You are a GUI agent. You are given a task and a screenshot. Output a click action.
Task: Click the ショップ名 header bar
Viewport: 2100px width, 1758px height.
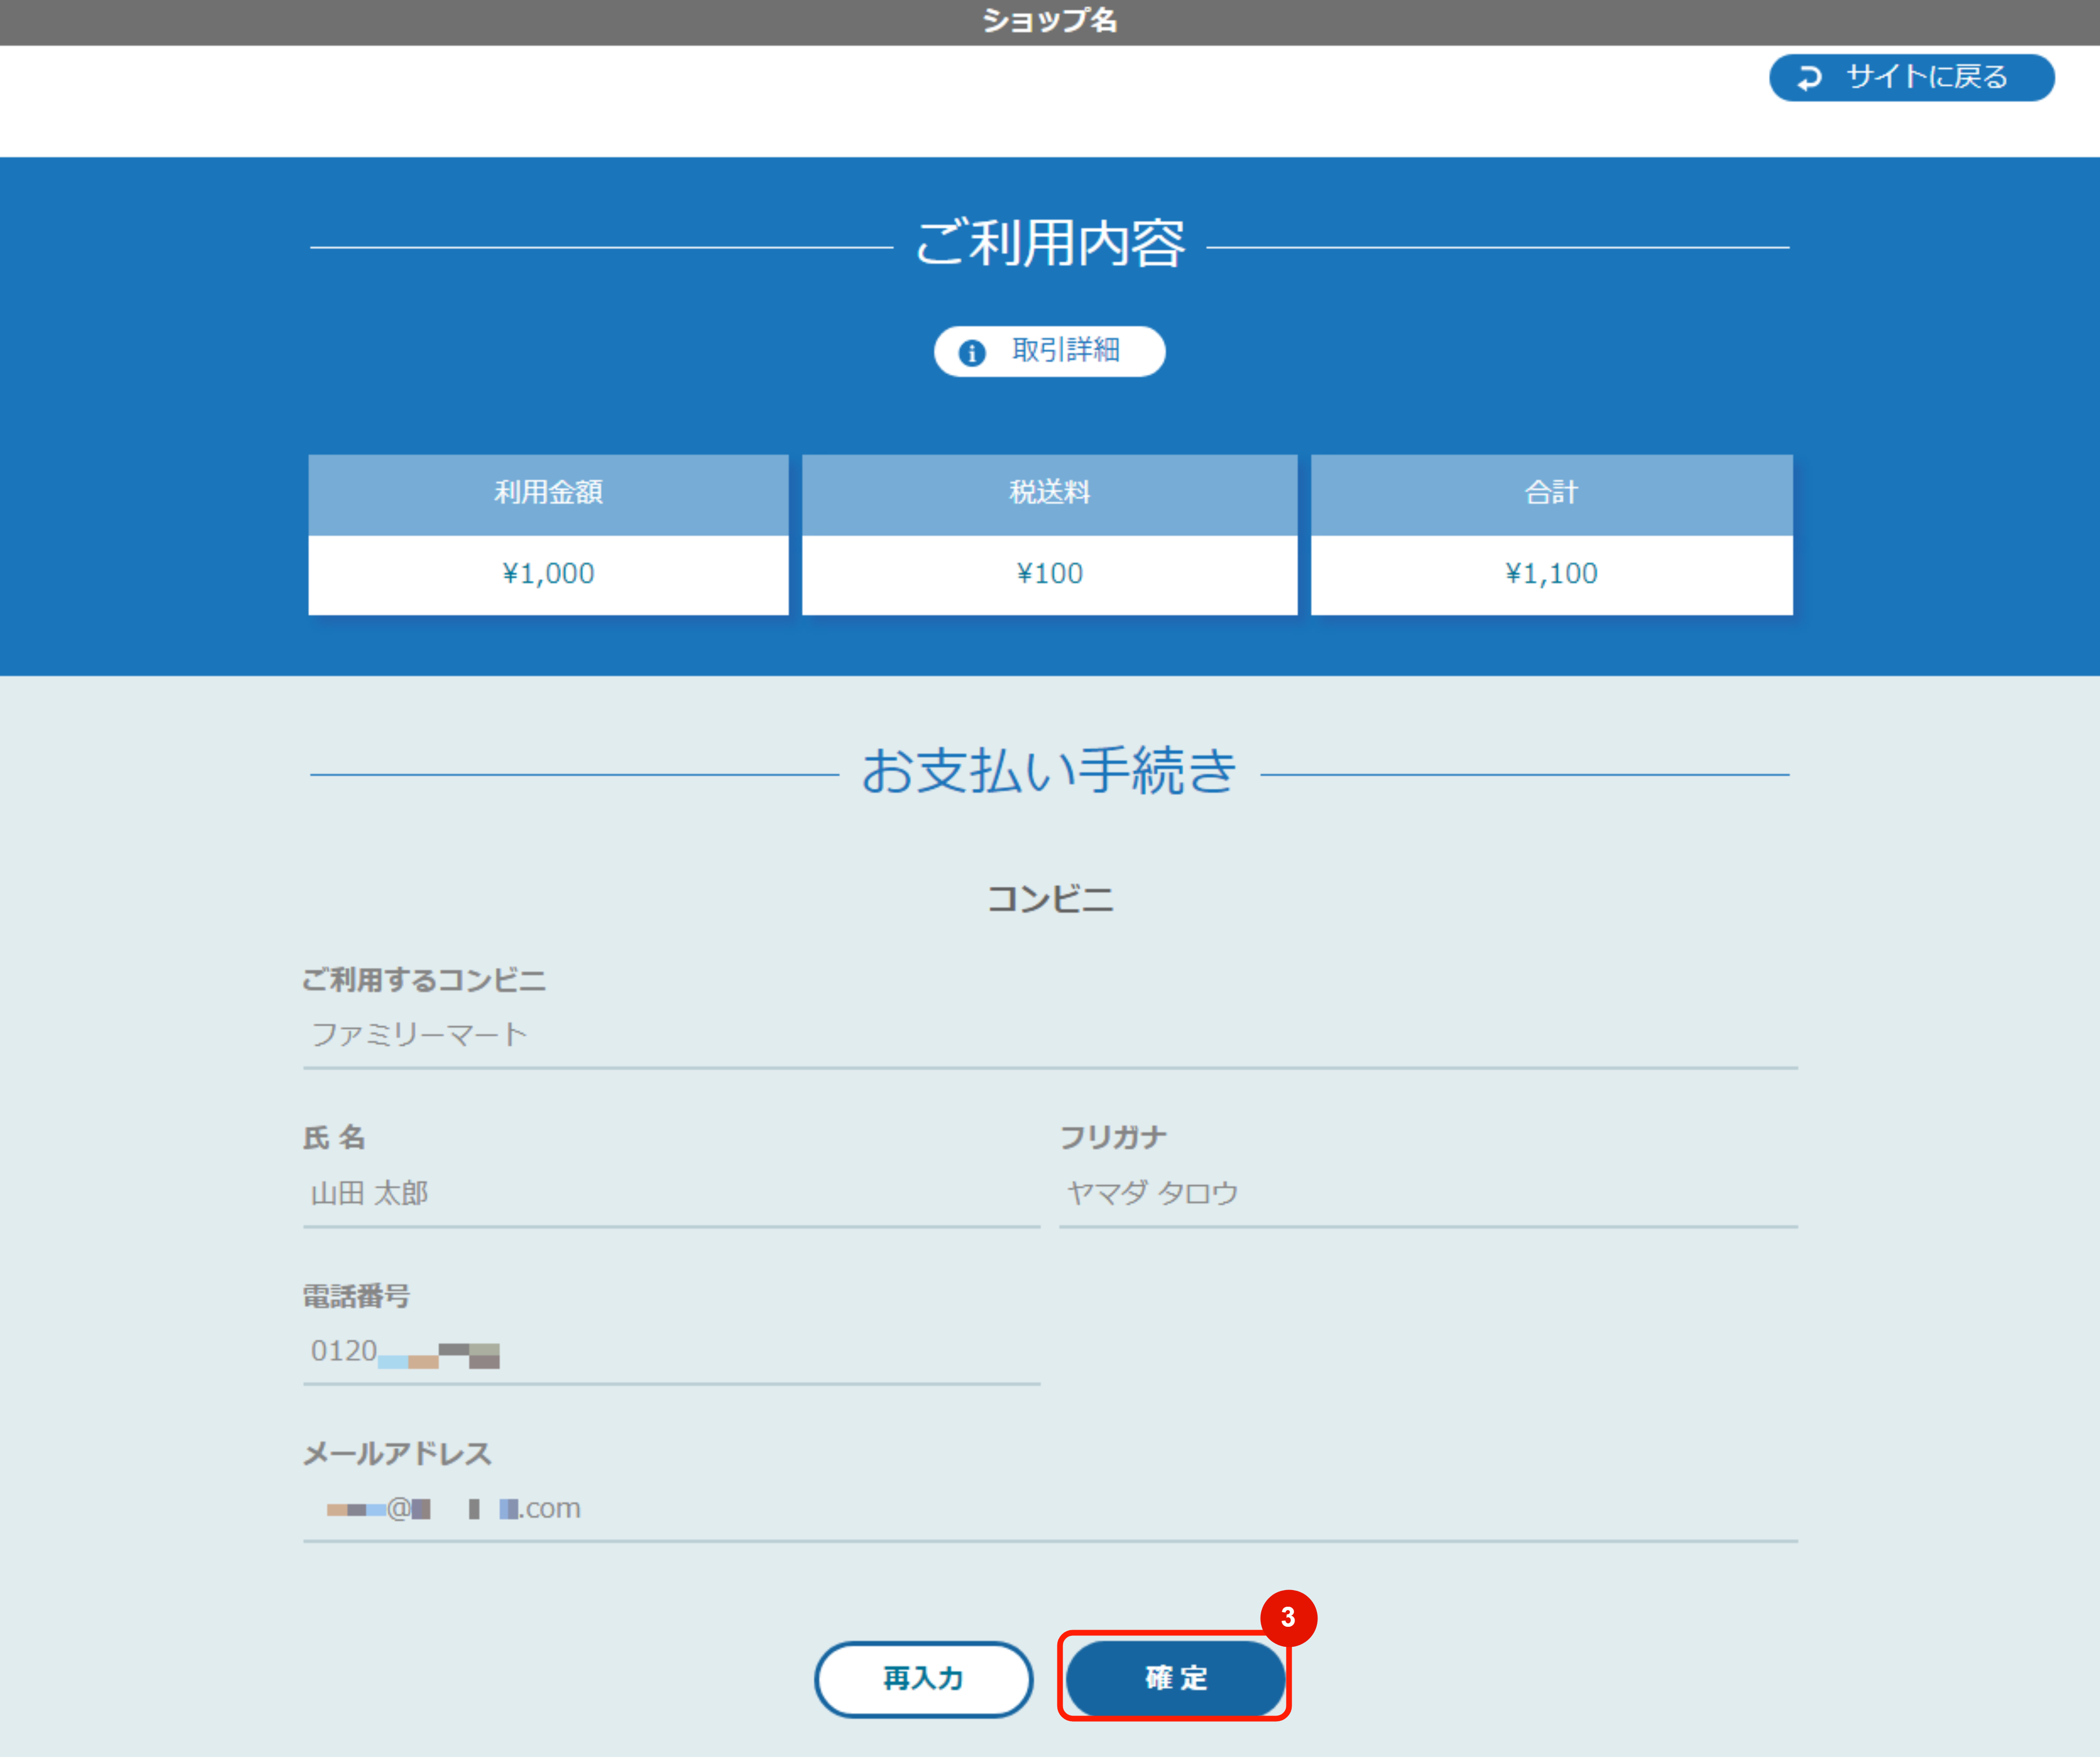[x=1050, y=21]
